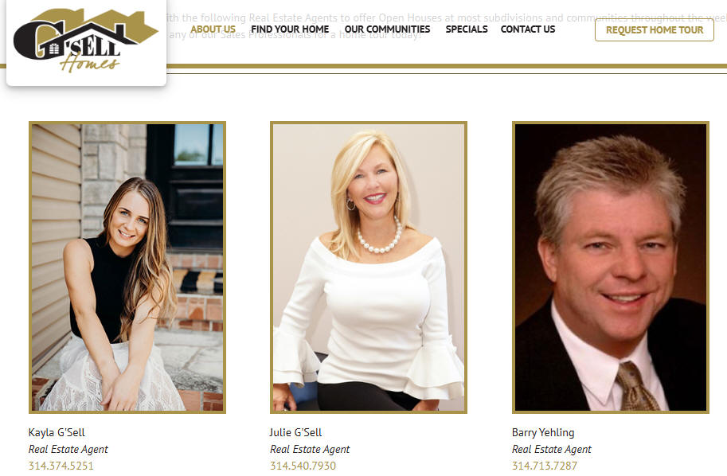Click the Request Home Tour button
This screenshot has width=727, height=476.
click(x=655, y=30)
